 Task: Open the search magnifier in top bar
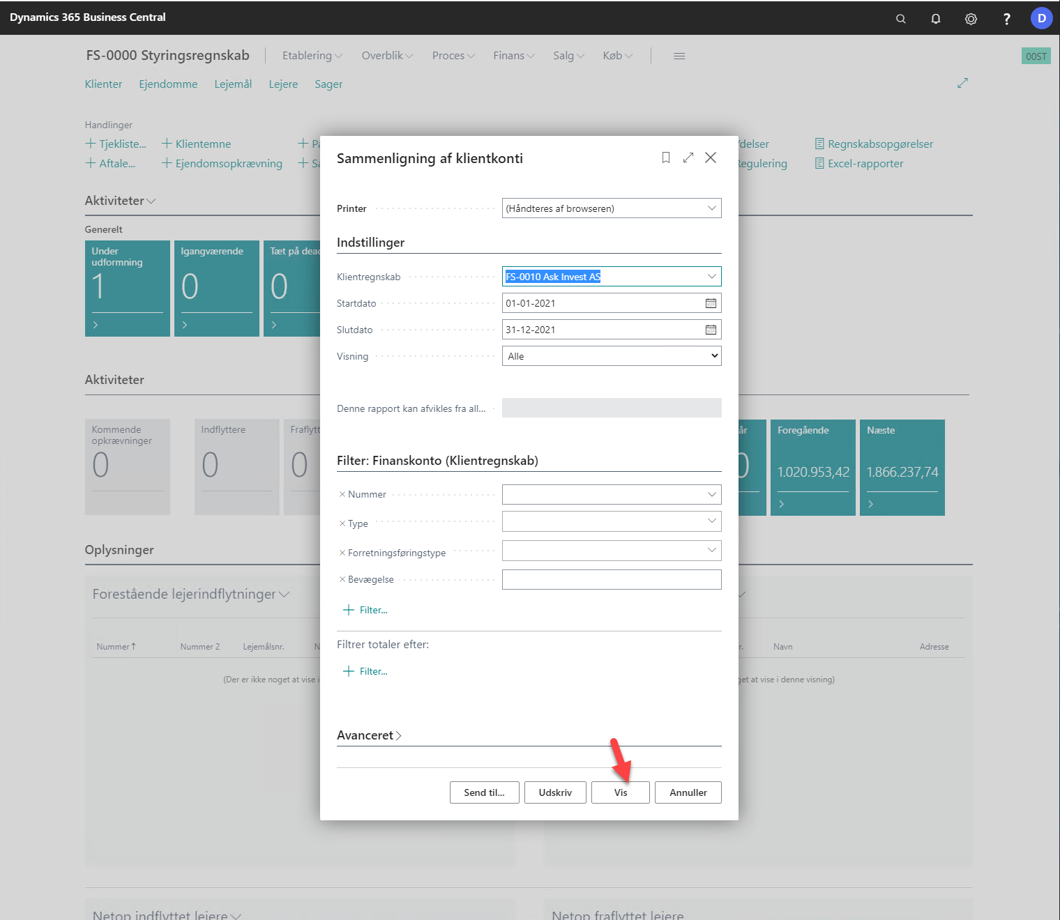pyautogui.click(x=901, y=19)
